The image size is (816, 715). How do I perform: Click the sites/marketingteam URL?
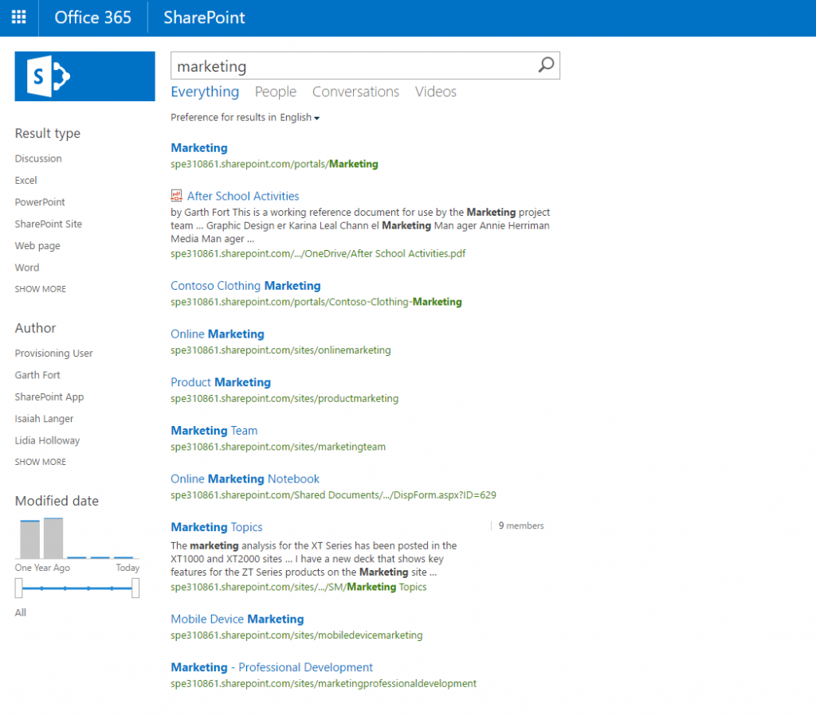[x=278, y=447]
